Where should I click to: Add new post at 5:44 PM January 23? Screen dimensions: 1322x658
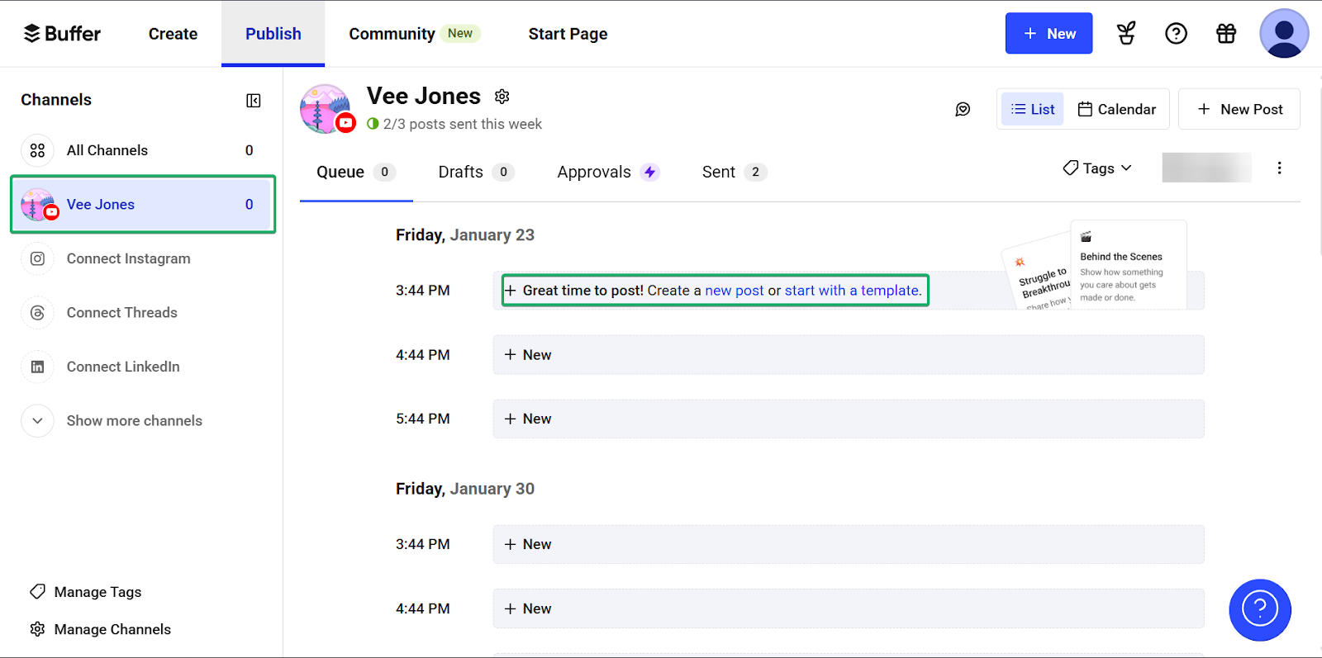pyautogui.click(x=849, y=419)
